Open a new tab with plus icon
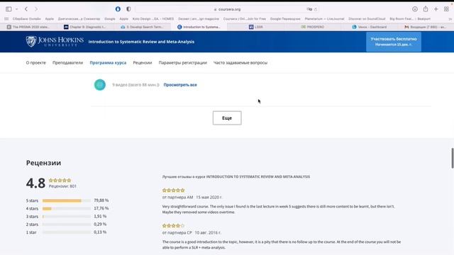 436,9
